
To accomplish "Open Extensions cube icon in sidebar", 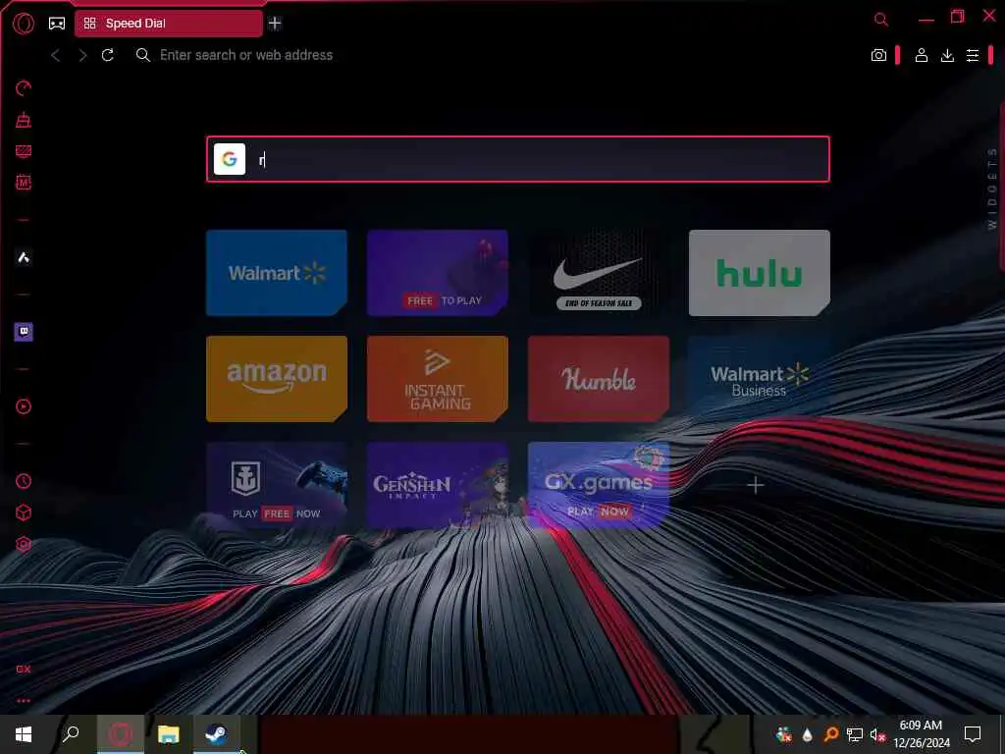I will [x=24, y=512].
